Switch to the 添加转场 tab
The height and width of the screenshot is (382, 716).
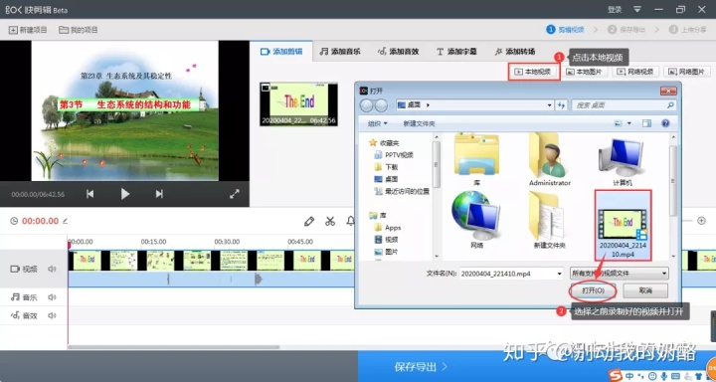515,52
